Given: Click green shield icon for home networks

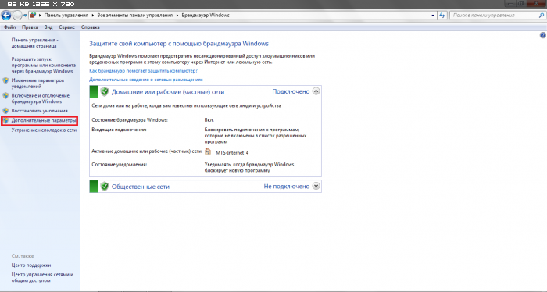Looking at the screenshot, I should click(104, 91).
